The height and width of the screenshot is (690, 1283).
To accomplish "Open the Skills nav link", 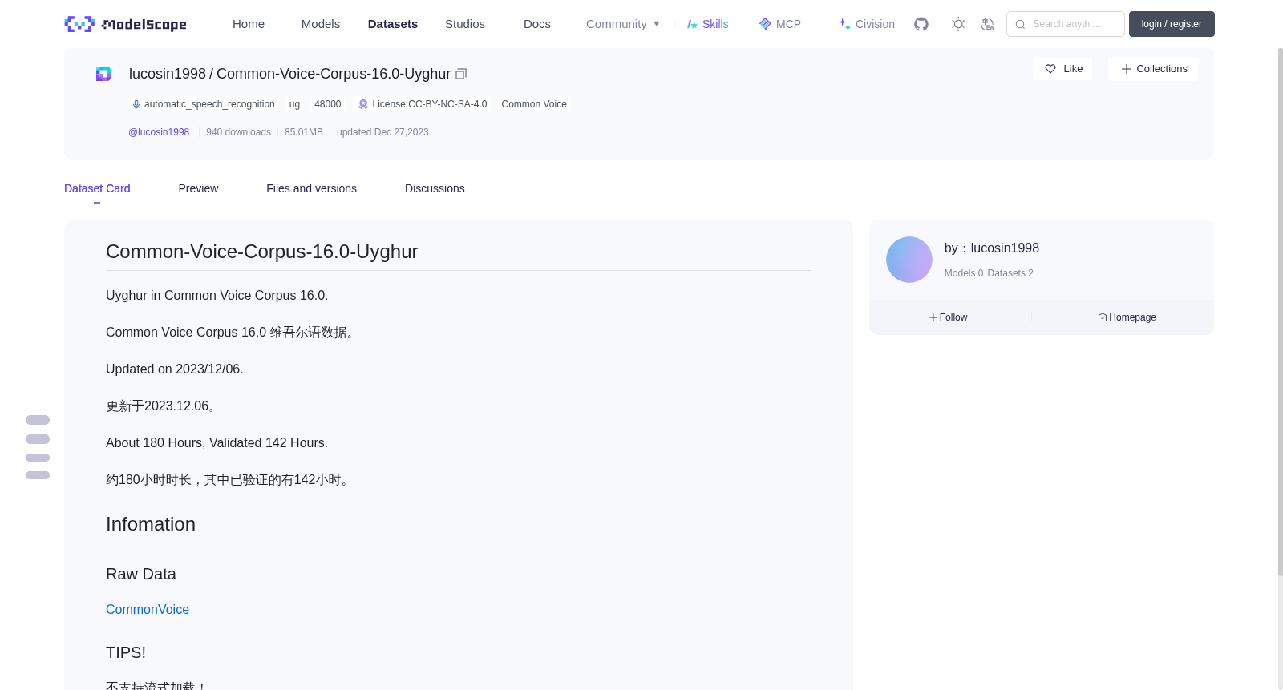I will tap(707, 24).
